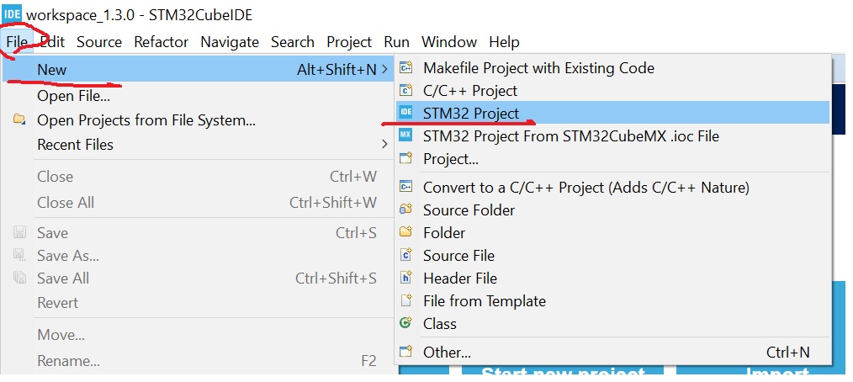Click the C/C++ Project icon
This screenshot has height=382, width=853.
pyautogui.click(x=406, y=90)
